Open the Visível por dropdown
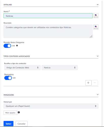The image size is (104, 127). 51,106
